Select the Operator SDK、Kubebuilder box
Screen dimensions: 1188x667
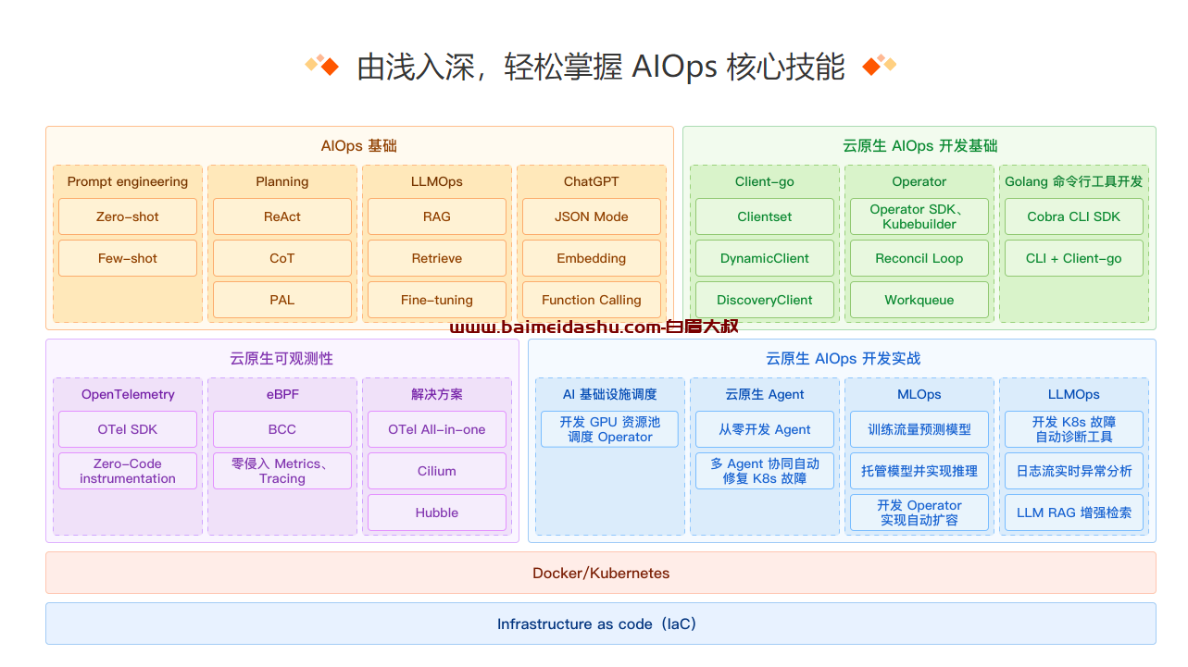tap(919, 216)
